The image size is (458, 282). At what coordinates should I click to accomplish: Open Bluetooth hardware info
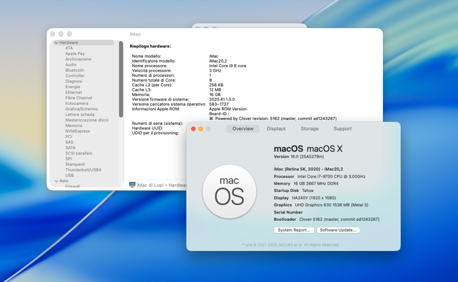75,70
